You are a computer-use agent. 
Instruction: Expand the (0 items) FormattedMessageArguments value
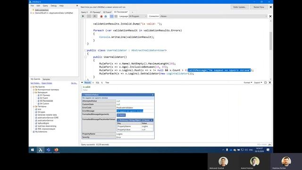121,115
